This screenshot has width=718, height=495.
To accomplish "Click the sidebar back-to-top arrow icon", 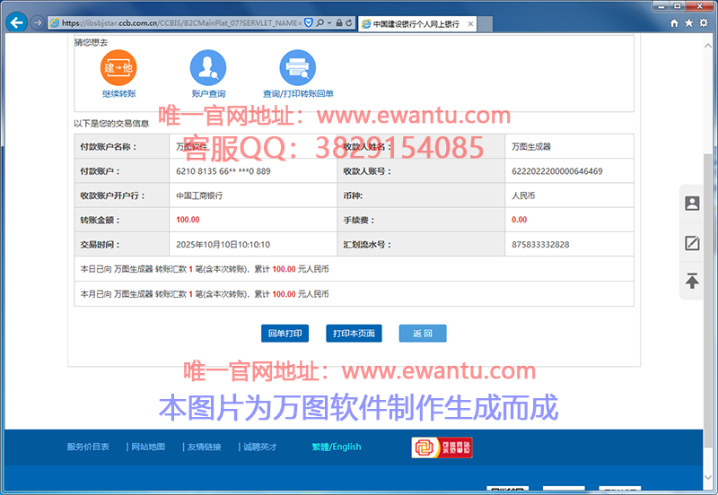I will coord(692,281).
